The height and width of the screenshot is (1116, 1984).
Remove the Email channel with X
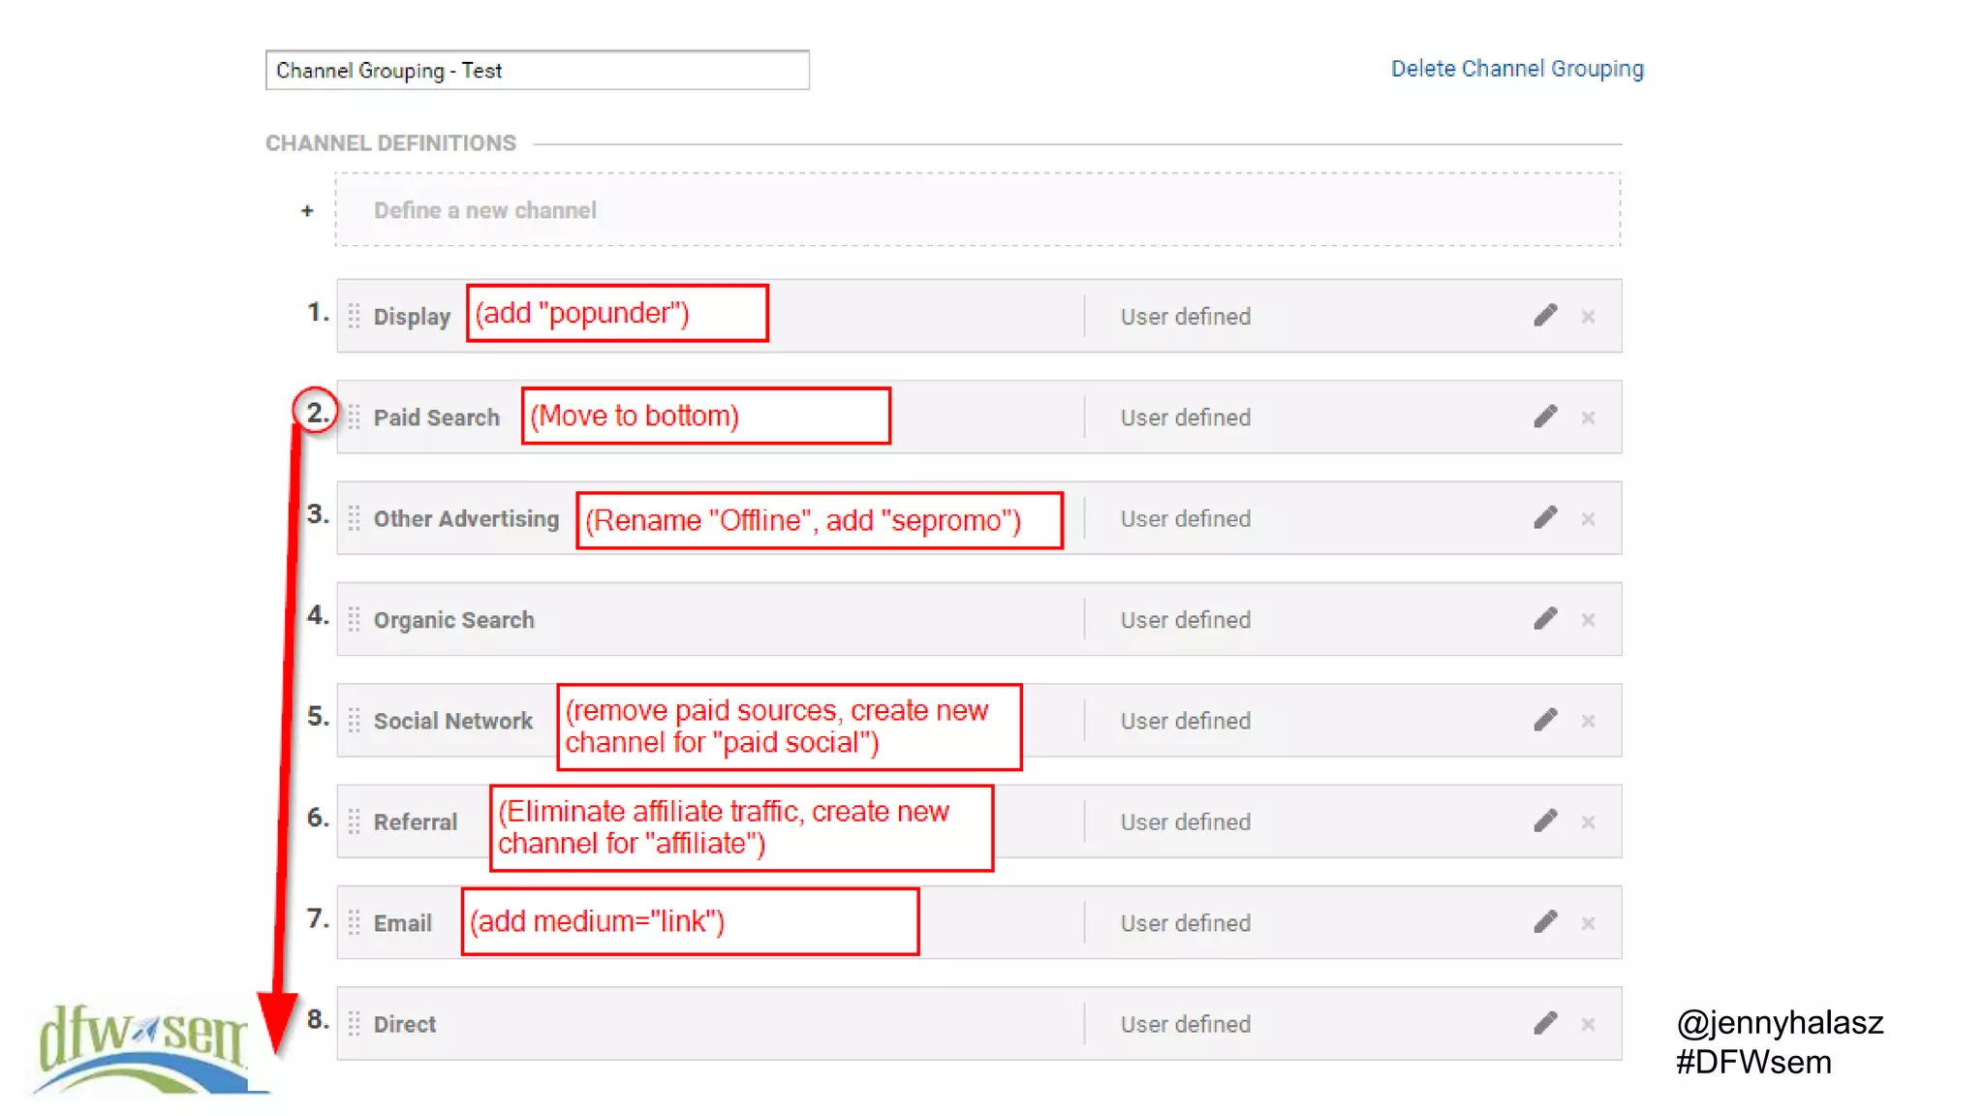pyautogui.click(x=1588, y=923)
